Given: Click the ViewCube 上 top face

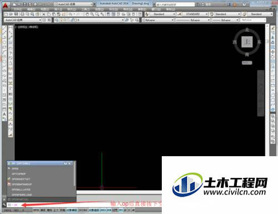Looking at the screenshot, I should (247, 42).
